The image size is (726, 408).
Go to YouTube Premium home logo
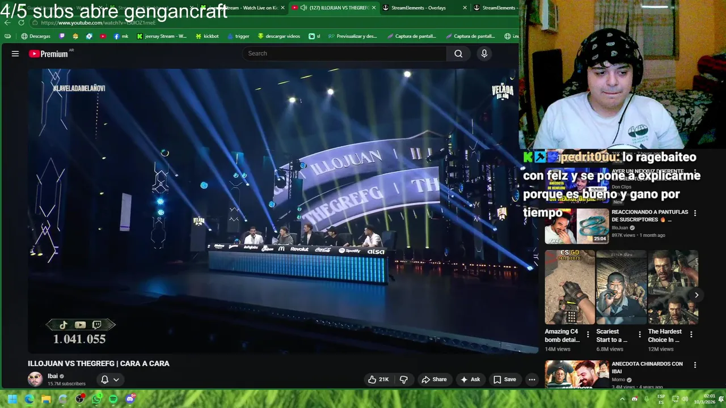(x=49, y=54)
